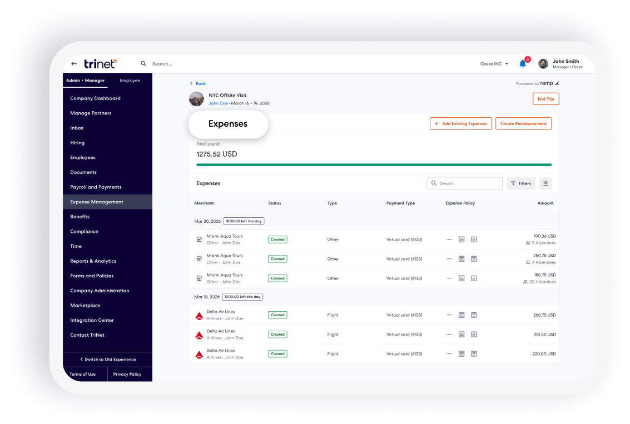The height and width of the screenshot is (424, 630).
Task: Open Terms of Use link
Action: tap(83, 374)
